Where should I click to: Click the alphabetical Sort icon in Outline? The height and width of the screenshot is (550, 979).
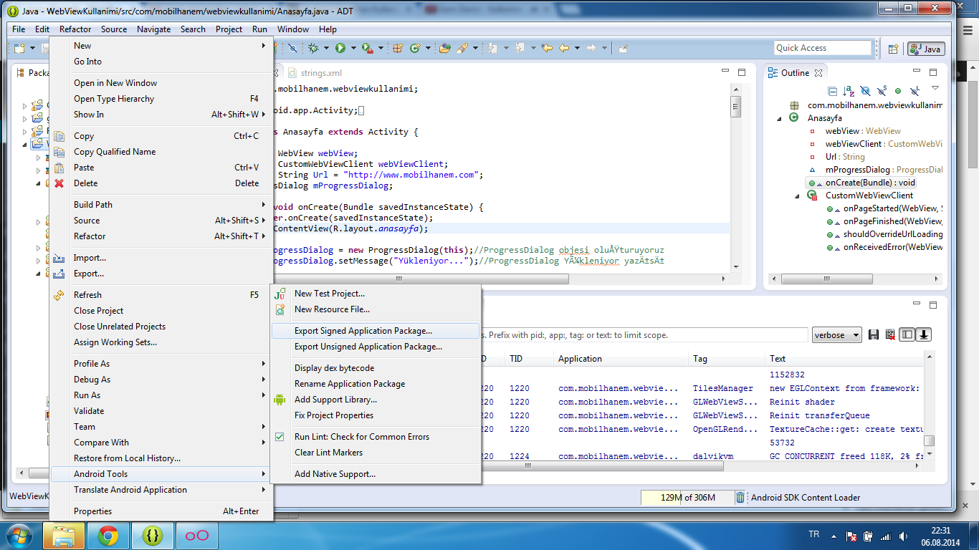pyautogui.click(x=849, y=91)
